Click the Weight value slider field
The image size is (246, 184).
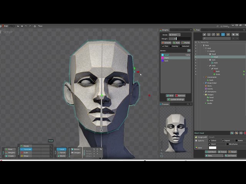pyautogui.click(x=180, y=39)
